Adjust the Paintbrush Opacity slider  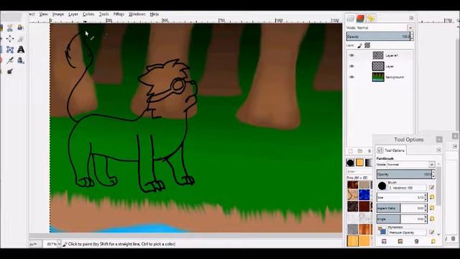pyautogui.click(x=404, y=174)
